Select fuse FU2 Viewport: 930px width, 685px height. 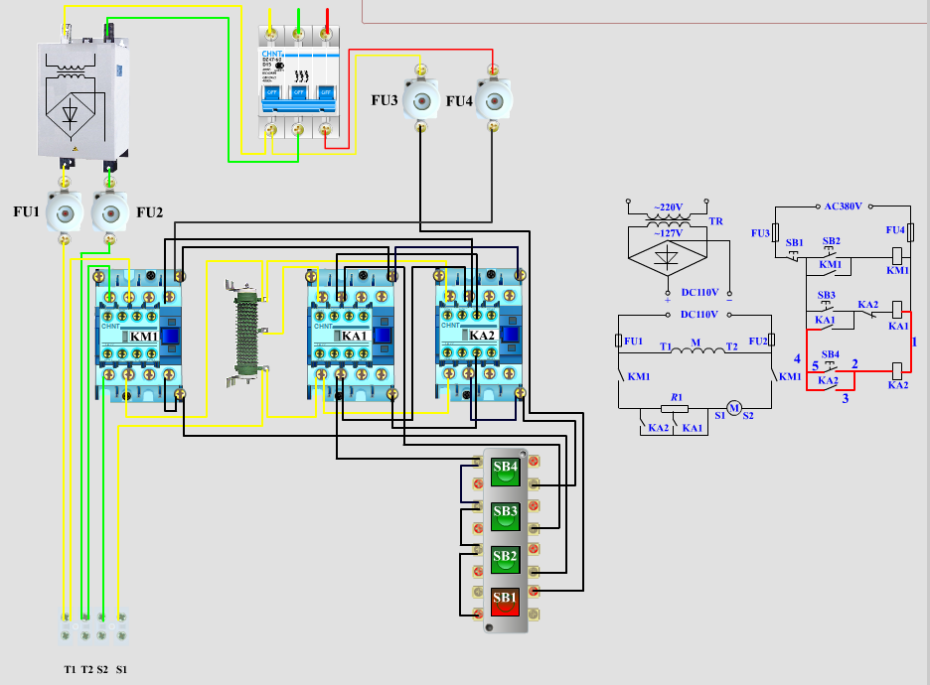(x=109, y=212)
